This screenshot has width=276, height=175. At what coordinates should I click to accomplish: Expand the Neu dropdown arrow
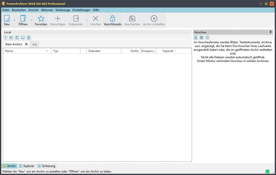click(14, 20)
